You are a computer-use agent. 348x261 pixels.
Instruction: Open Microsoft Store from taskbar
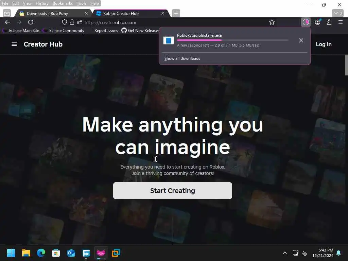[x=56, y=253]
